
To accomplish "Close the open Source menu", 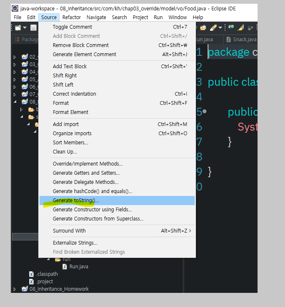I will coord(49,17).
